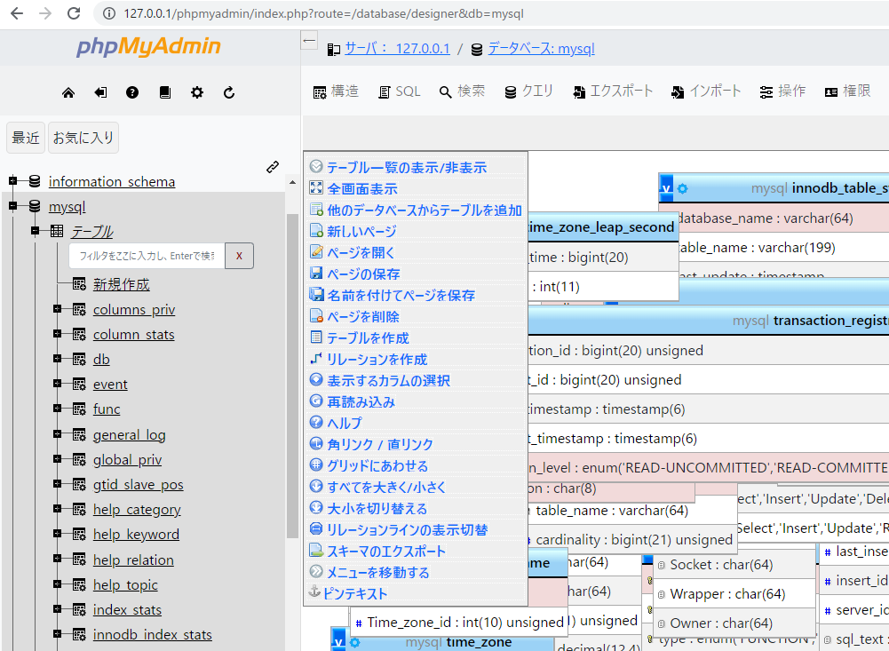Open the 権限 tab
889x651 pixels.
coord(847,91)
